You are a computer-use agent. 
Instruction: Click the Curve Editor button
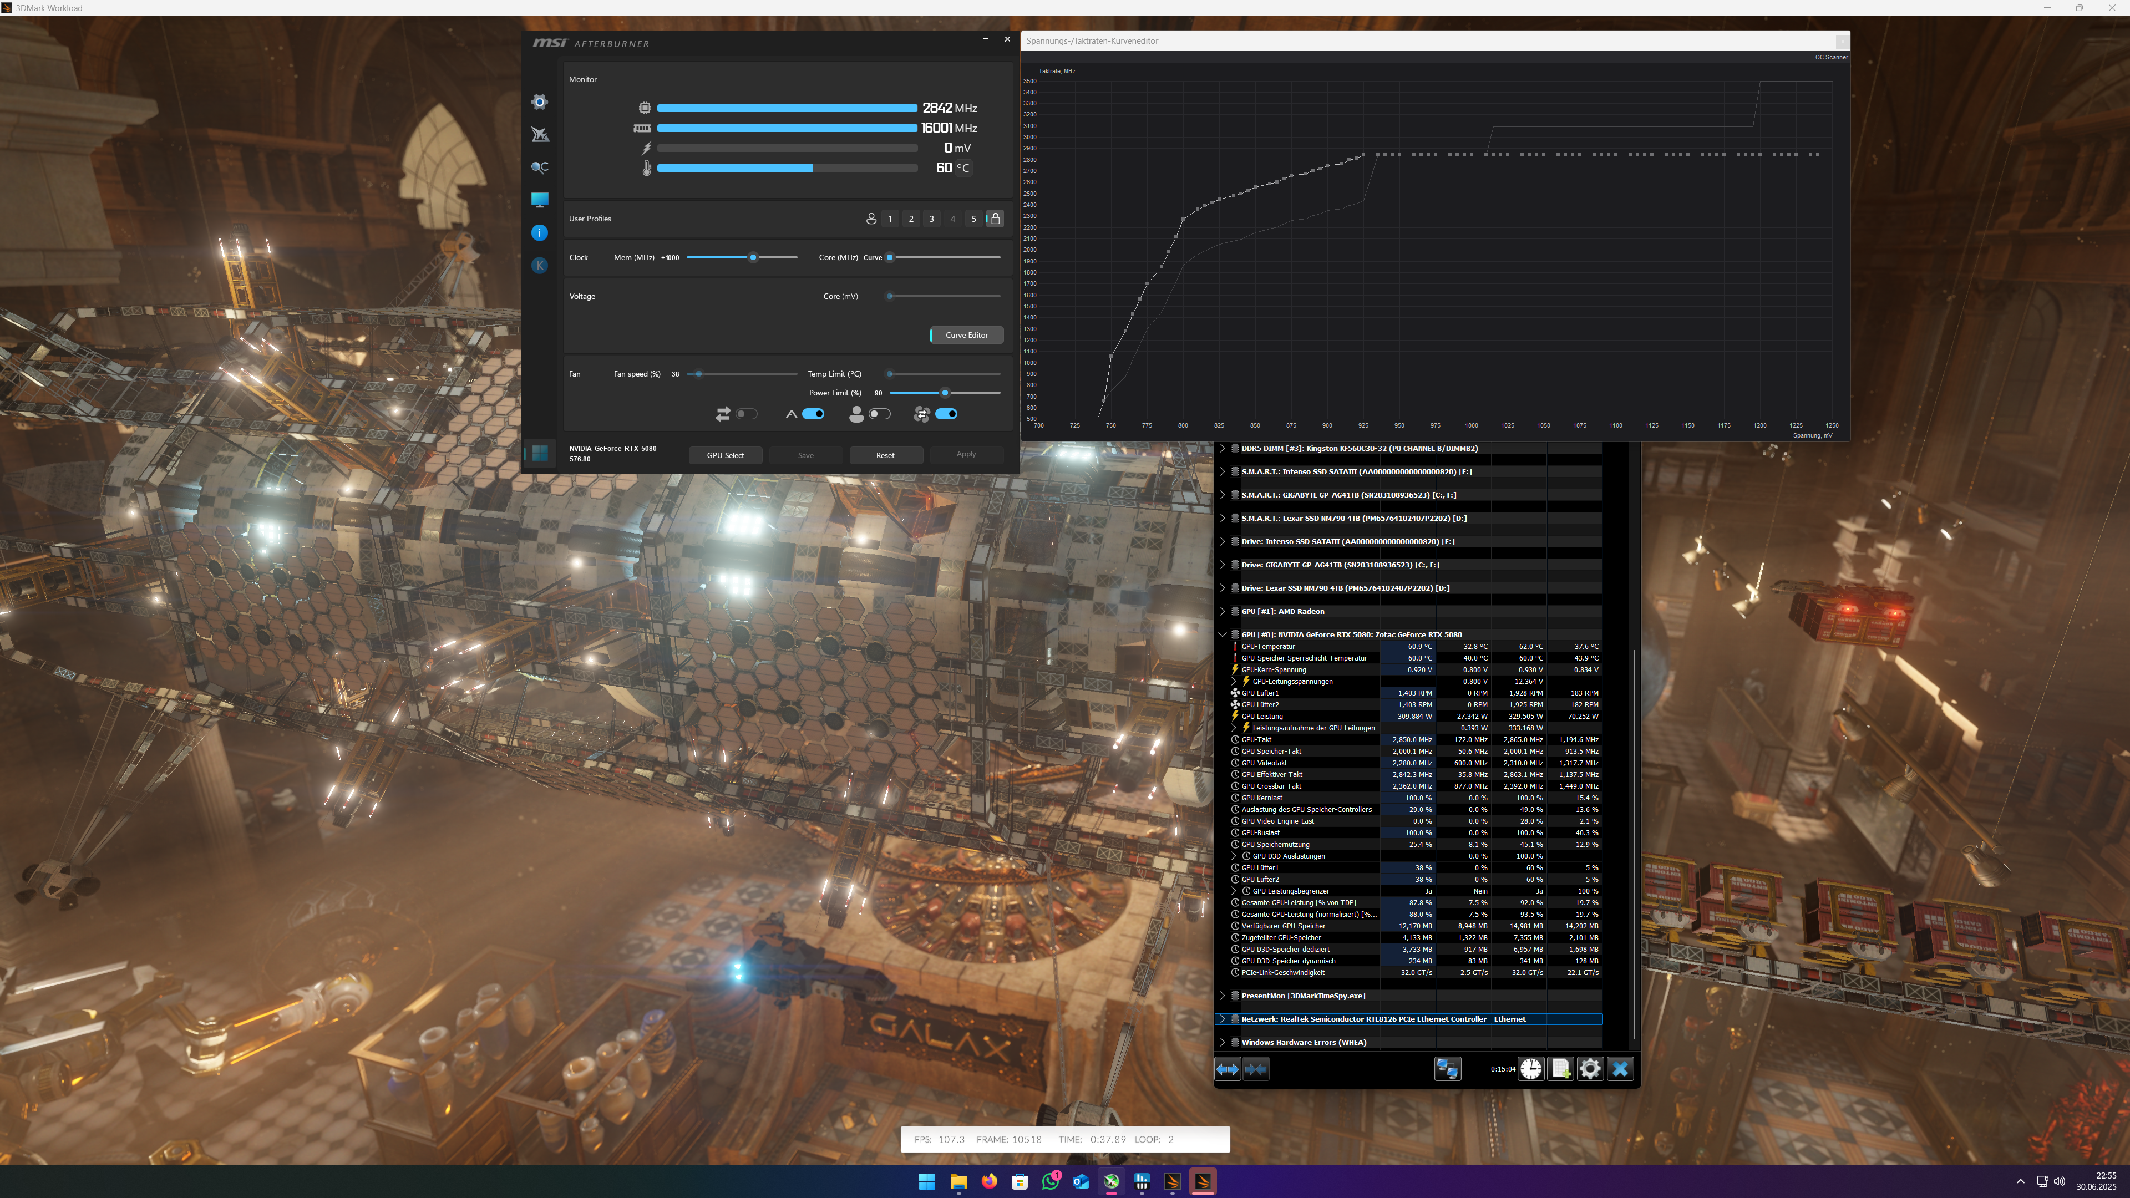pyautogui.click(x=967, y=335)
